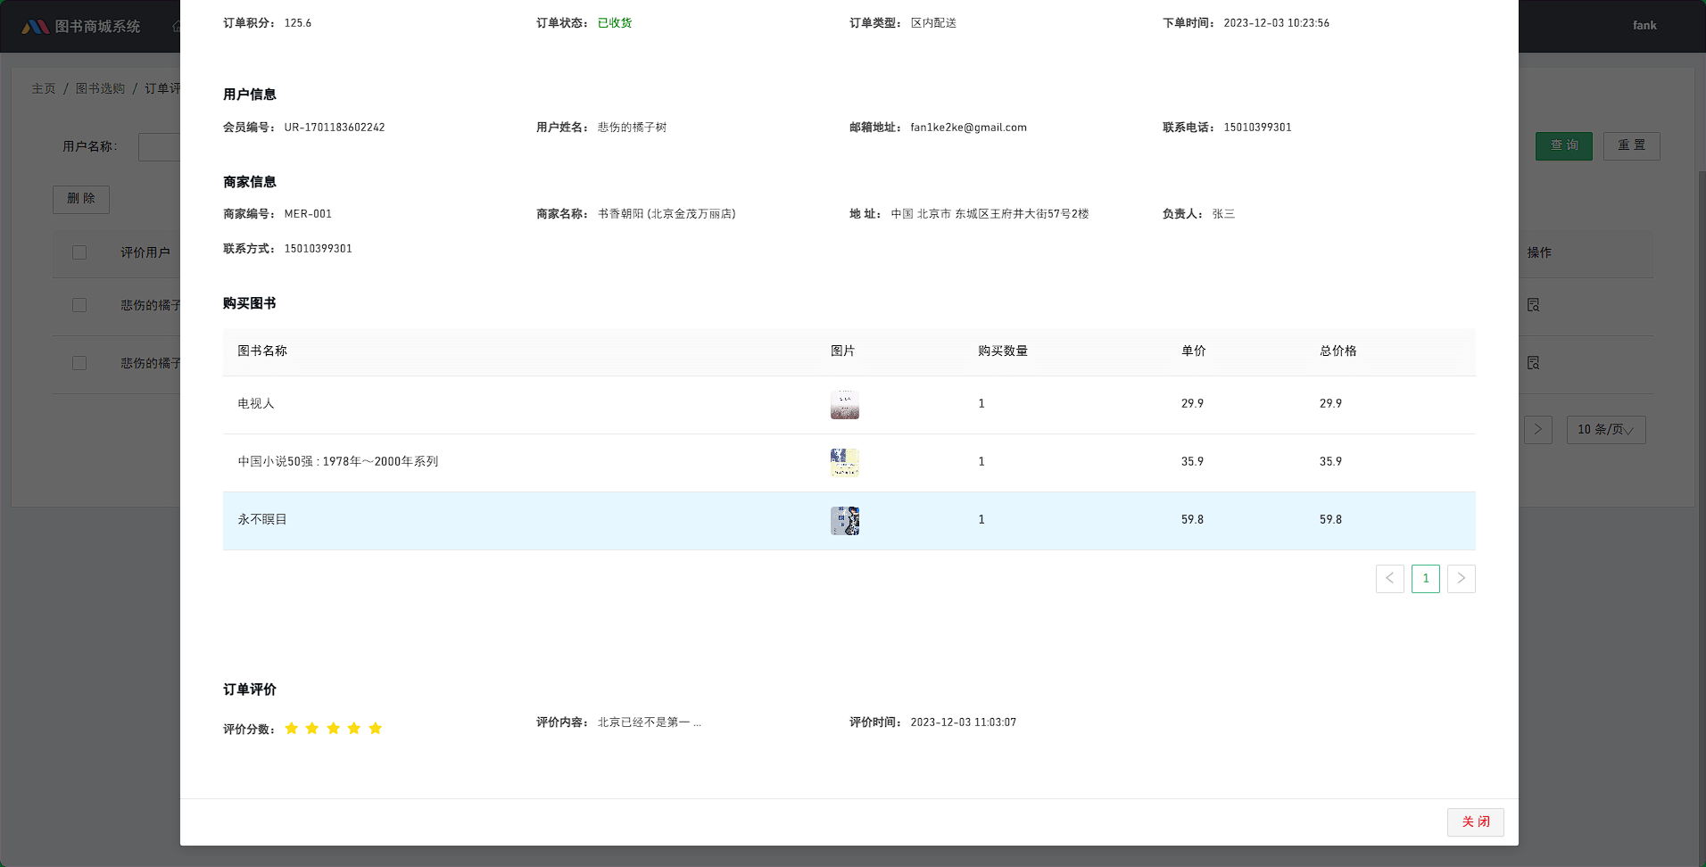Click previous-page arrow below purchased books list
The width and height of the screenshot is (1706, 867).
pyautogui.click(x=1390, y=578)
